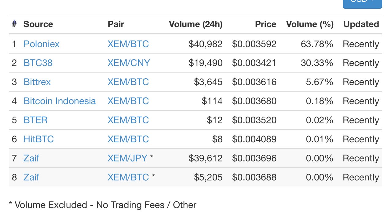Expand the USD currency dropdown button

pyautogui.click(x=362, y=3)
